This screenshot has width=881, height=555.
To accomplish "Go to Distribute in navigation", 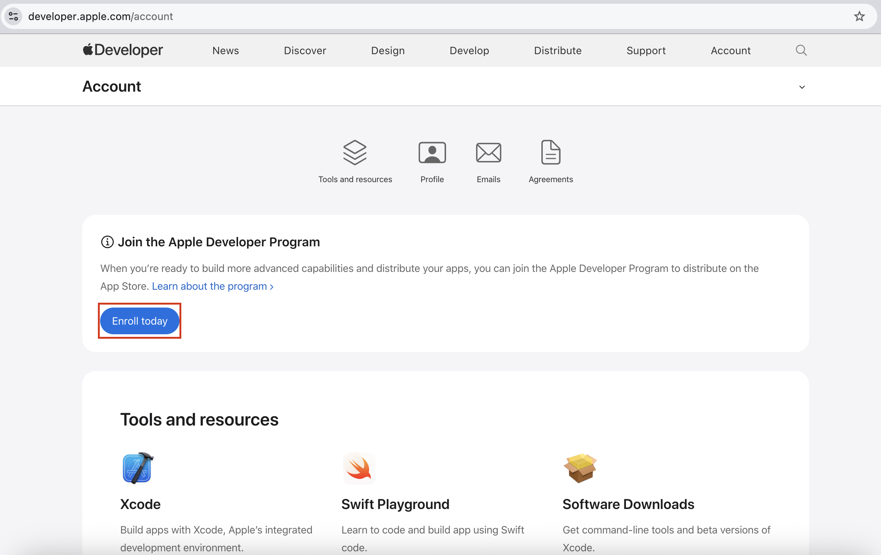I will point(557,50).
